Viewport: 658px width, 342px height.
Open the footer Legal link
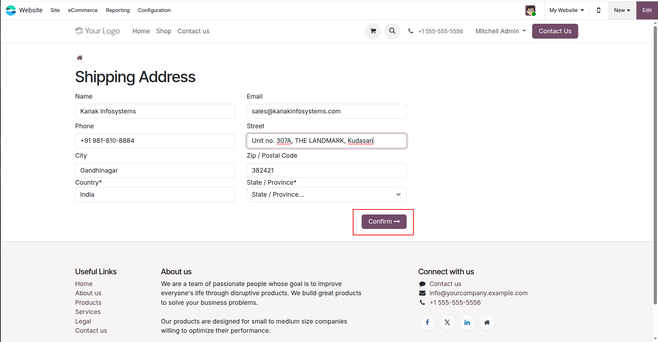(83, 321)
